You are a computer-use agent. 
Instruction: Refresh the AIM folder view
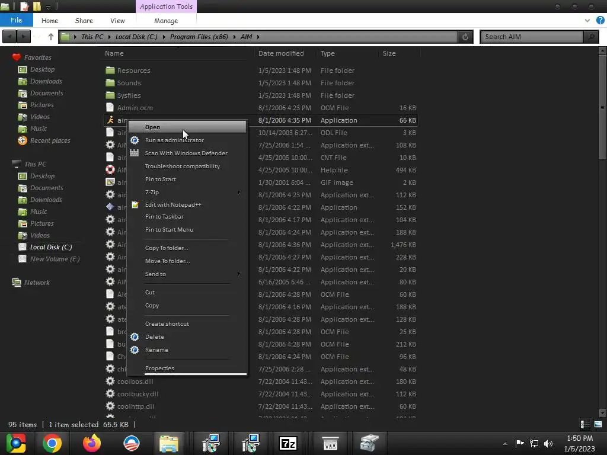click(x=465, y=37)
